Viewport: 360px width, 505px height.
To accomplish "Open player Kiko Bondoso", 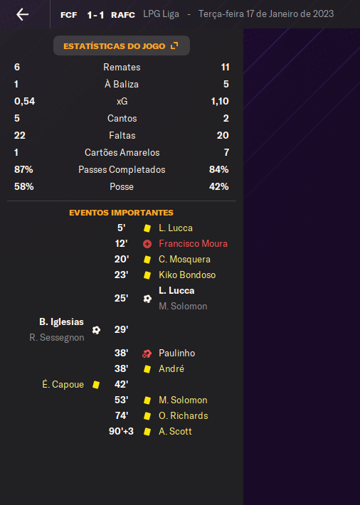I will pyautogui.click(x=187, y=275).
